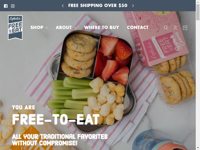Viewport: 200px width, 150px height.
Task: Expand the chevron beside ABOUT
Action: tap(75, 28)
